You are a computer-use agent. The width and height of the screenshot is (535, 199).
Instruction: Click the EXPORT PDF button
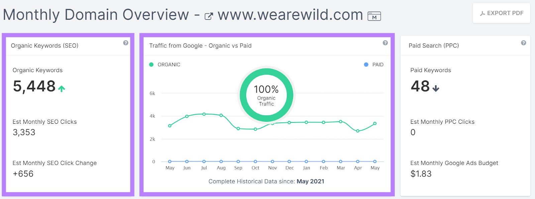pos(501,13)
